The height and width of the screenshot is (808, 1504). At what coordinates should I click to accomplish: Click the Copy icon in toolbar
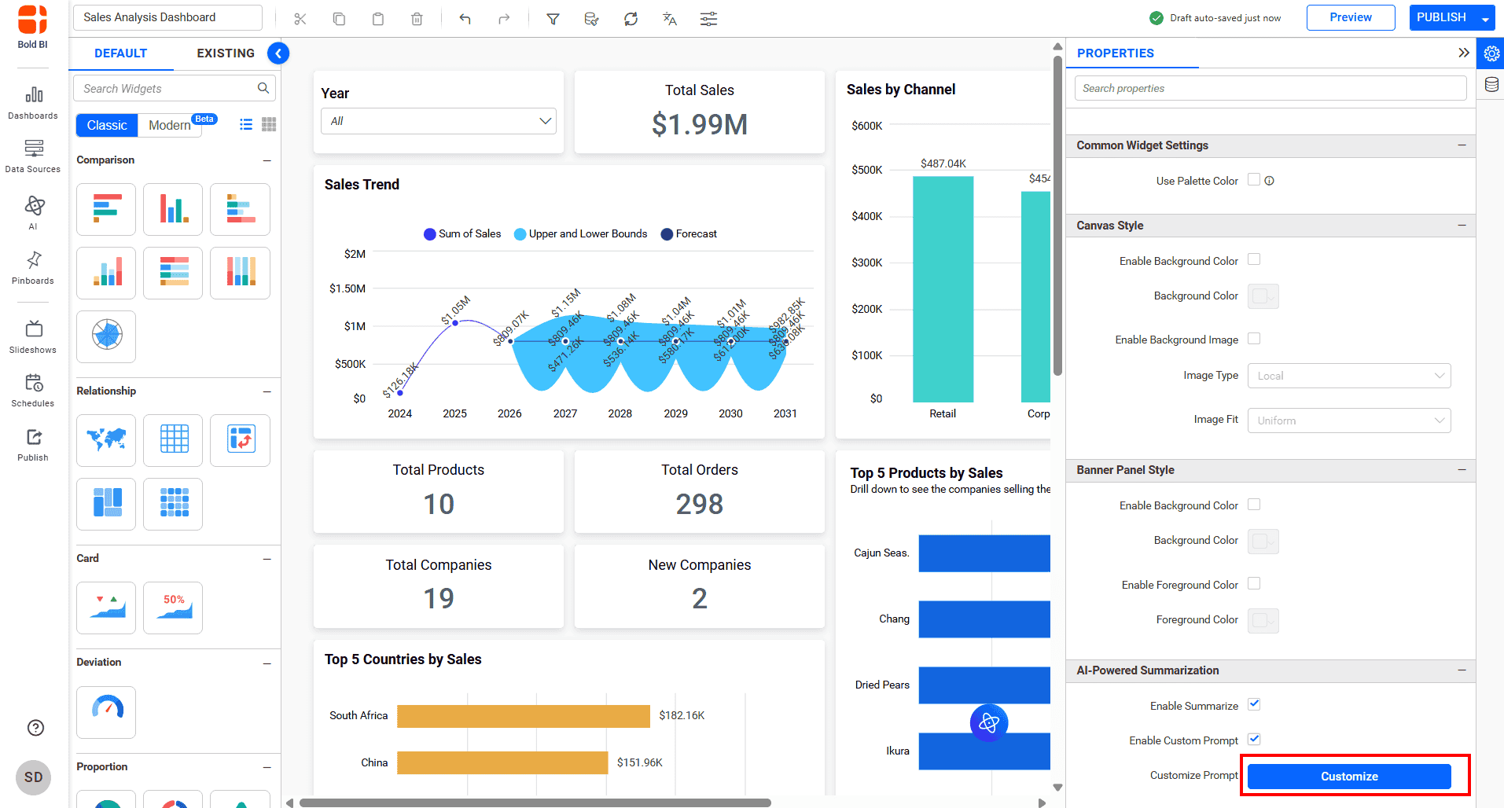point(339,19)
